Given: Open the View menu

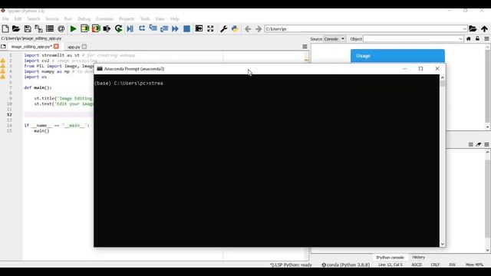Looking at the screenshot, I should coord(160,18).
